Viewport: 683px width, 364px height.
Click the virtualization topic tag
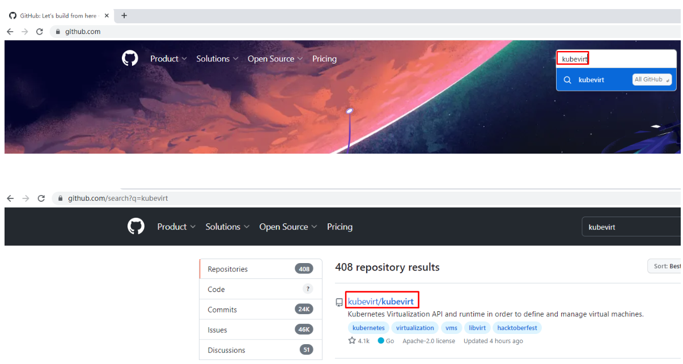(x=415, y=328)
